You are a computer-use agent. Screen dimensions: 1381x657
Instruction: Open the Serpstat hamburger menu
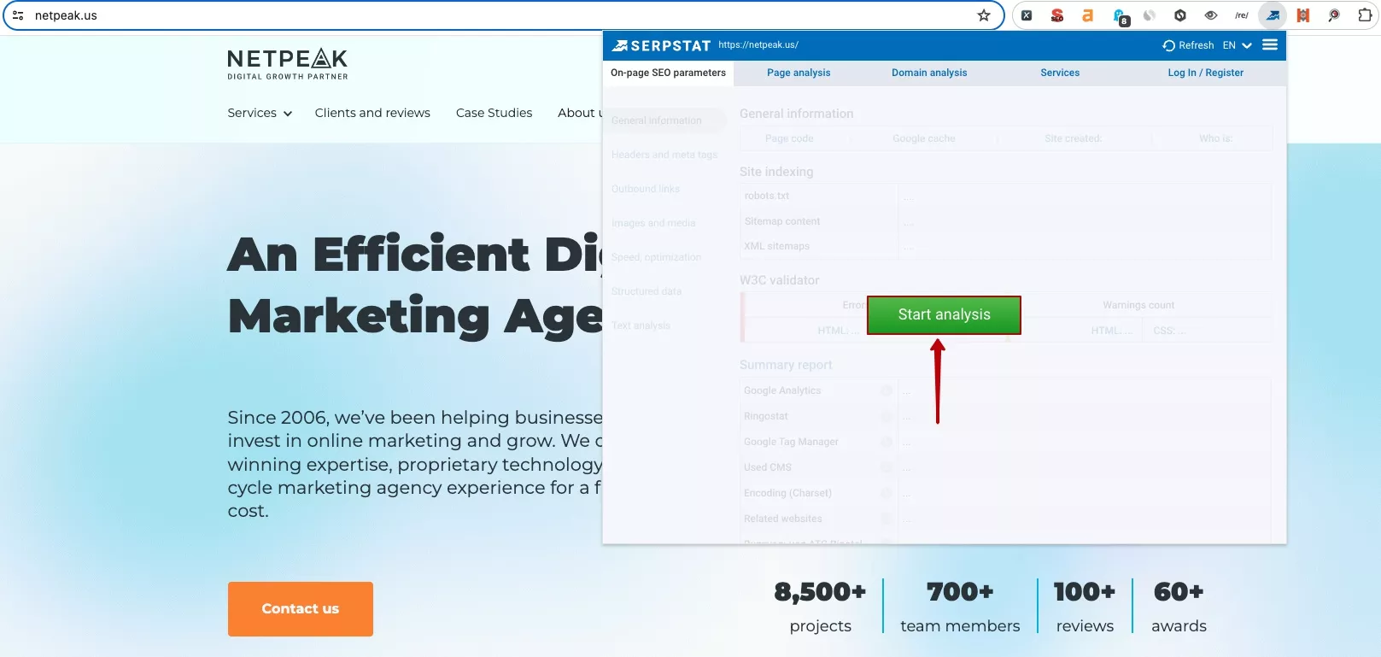pyautogui.click(x=1270, y=44)
